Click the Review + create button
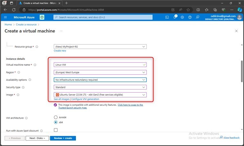 click(x=63, y=138)
